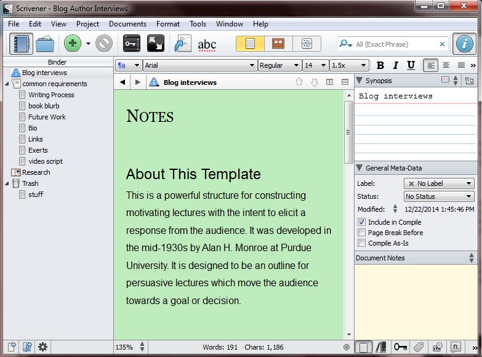
Task: Click the Compile icon in toolbar
Action: coord(183,44)
